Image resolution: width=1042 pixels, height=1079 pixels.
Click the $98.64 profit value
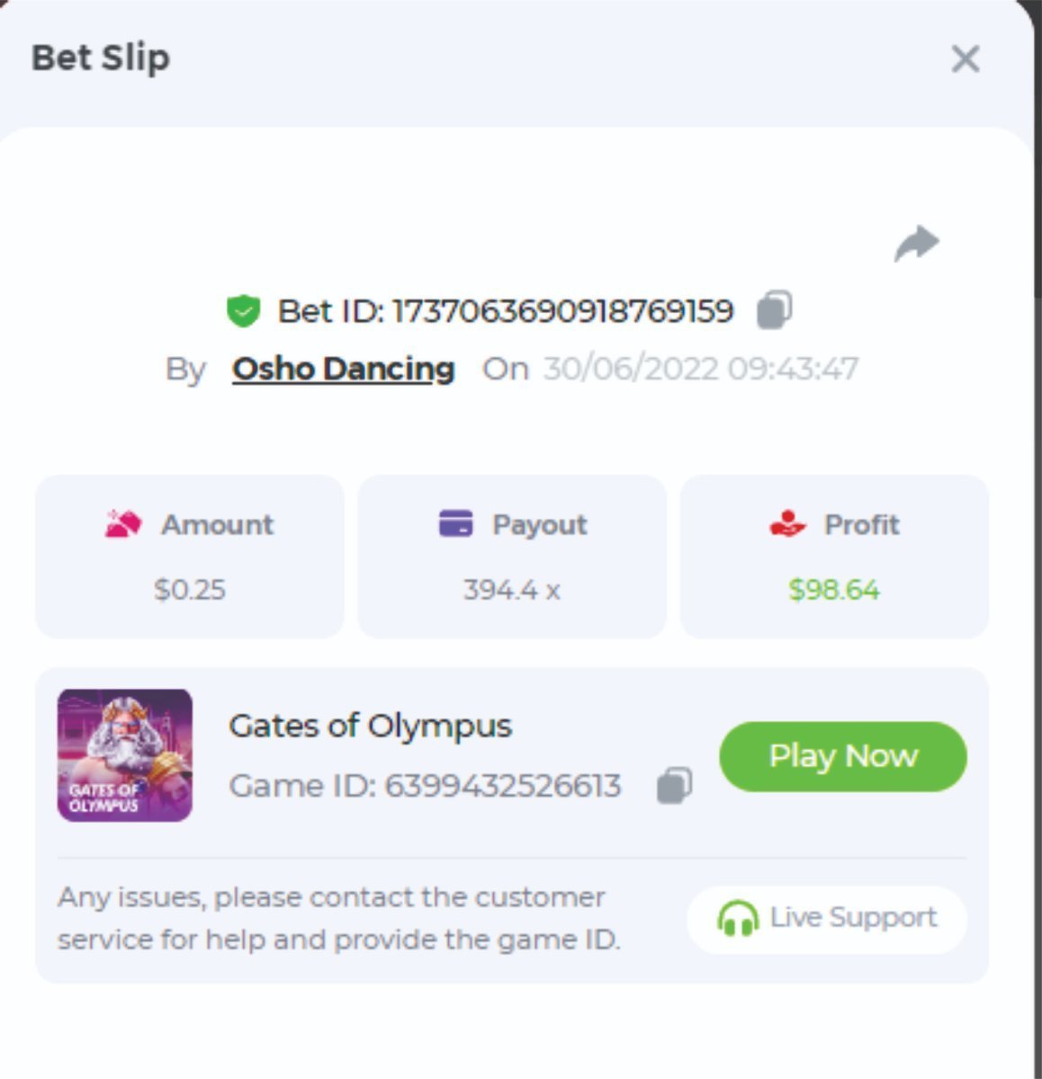point(834,590)
